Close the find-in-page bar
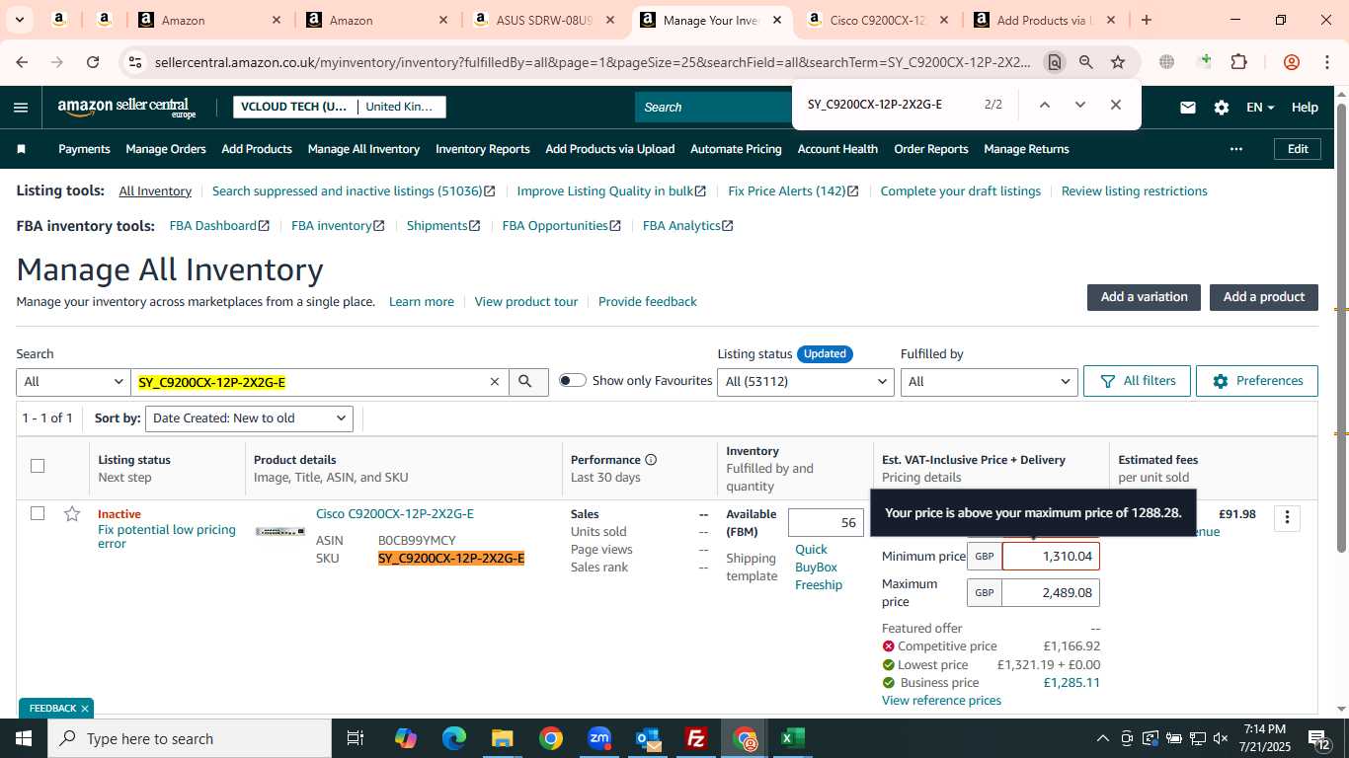This screenshot has height=758, width=1349. coord(1115,105)
